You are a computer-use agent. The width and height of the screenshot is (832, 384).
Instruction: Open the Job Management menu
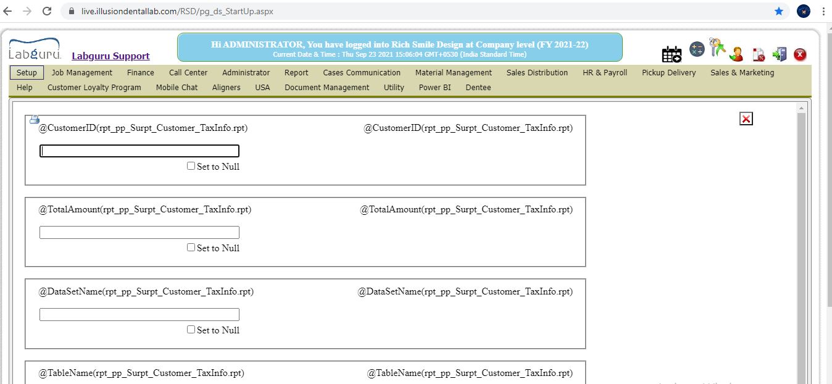(x=82, y=72)
